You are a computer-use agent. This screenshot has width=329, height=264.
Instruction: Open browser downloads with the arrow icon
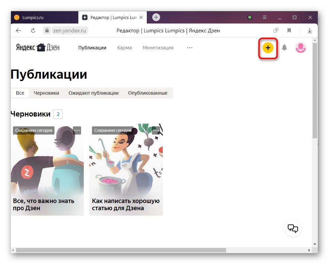tap(310, 30)
